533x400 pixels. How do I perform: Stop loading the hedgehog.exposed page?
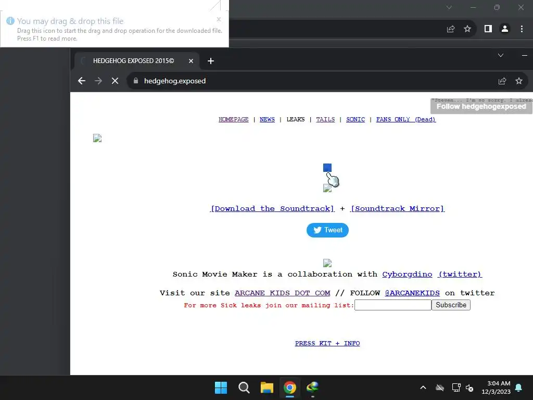[115, 81]
